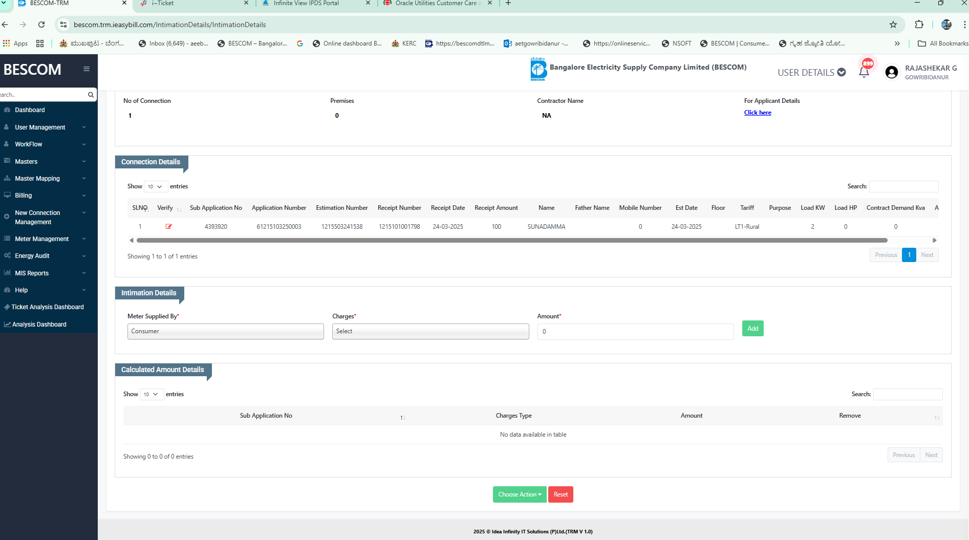Follow the Click here applicant details link
Viewport: 969px width, 540px height.
pyautogui.click(x=758, y=113)
